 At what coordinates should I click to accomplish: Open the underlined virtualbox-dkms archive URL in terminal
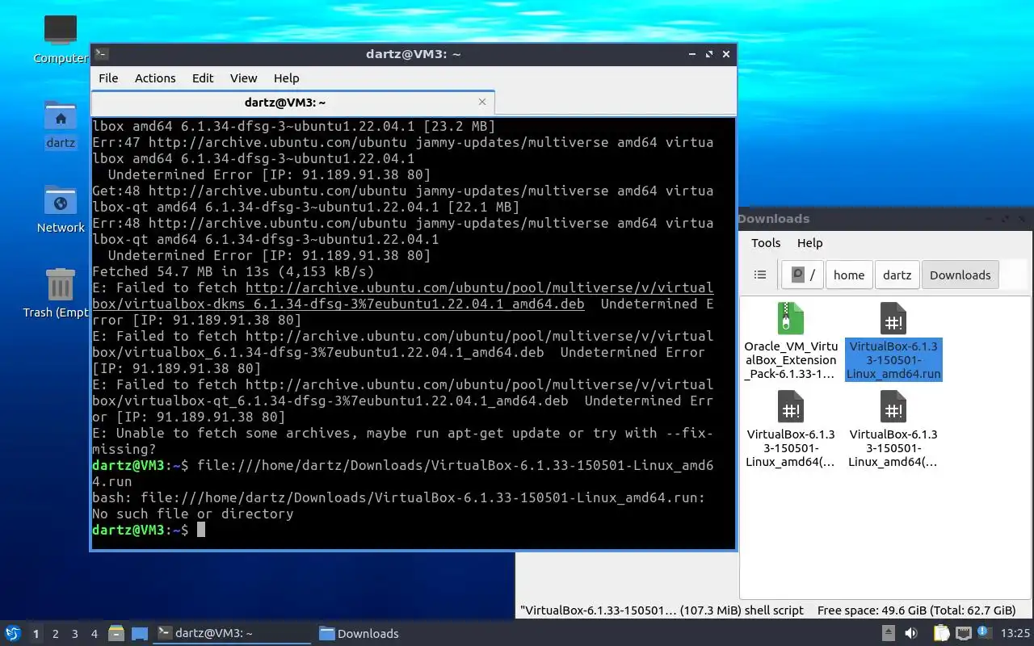coord(403,296)
